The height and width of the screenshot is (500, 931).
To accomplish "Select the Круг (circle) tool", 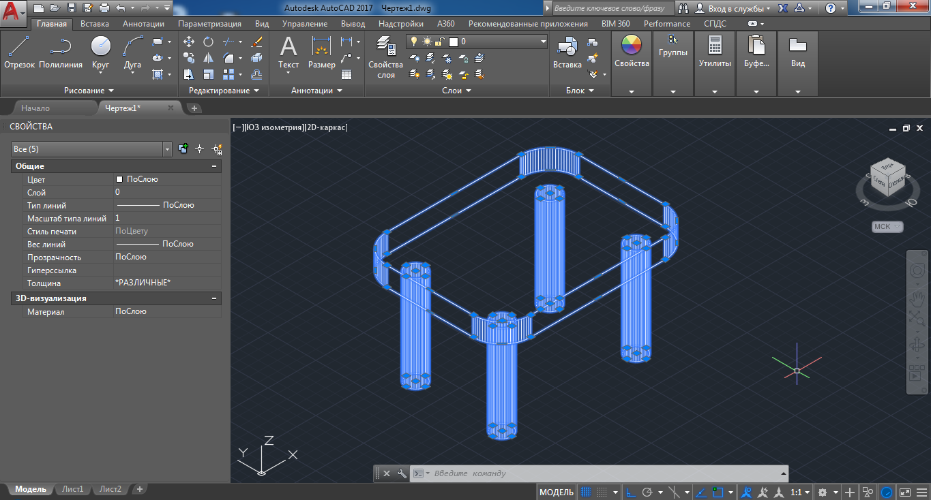I will pos(101,53).
